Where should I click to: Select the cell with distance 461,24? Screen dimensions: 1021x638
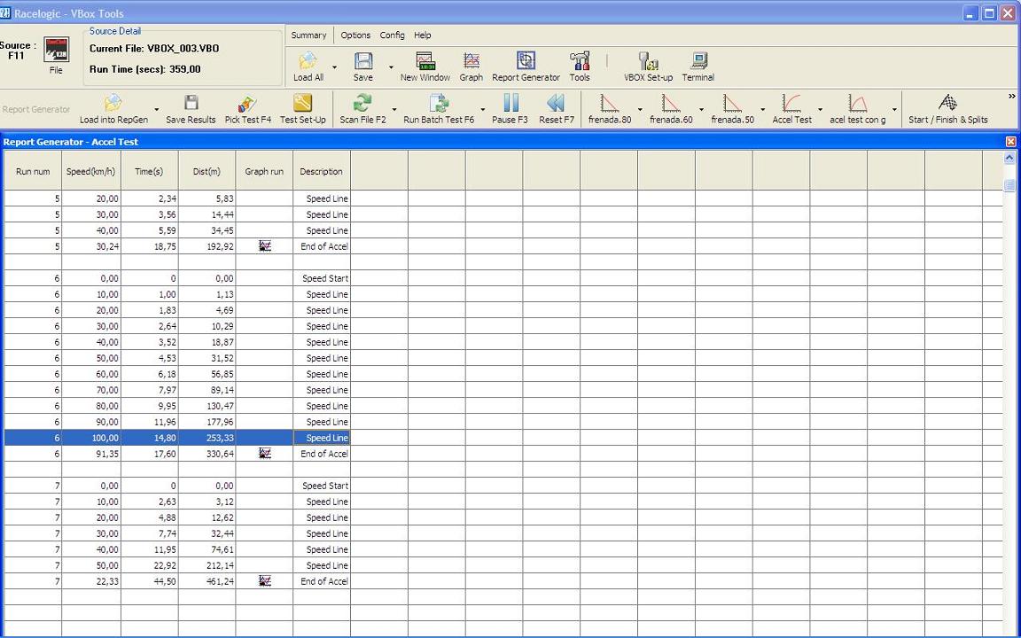tap(207, 581)
